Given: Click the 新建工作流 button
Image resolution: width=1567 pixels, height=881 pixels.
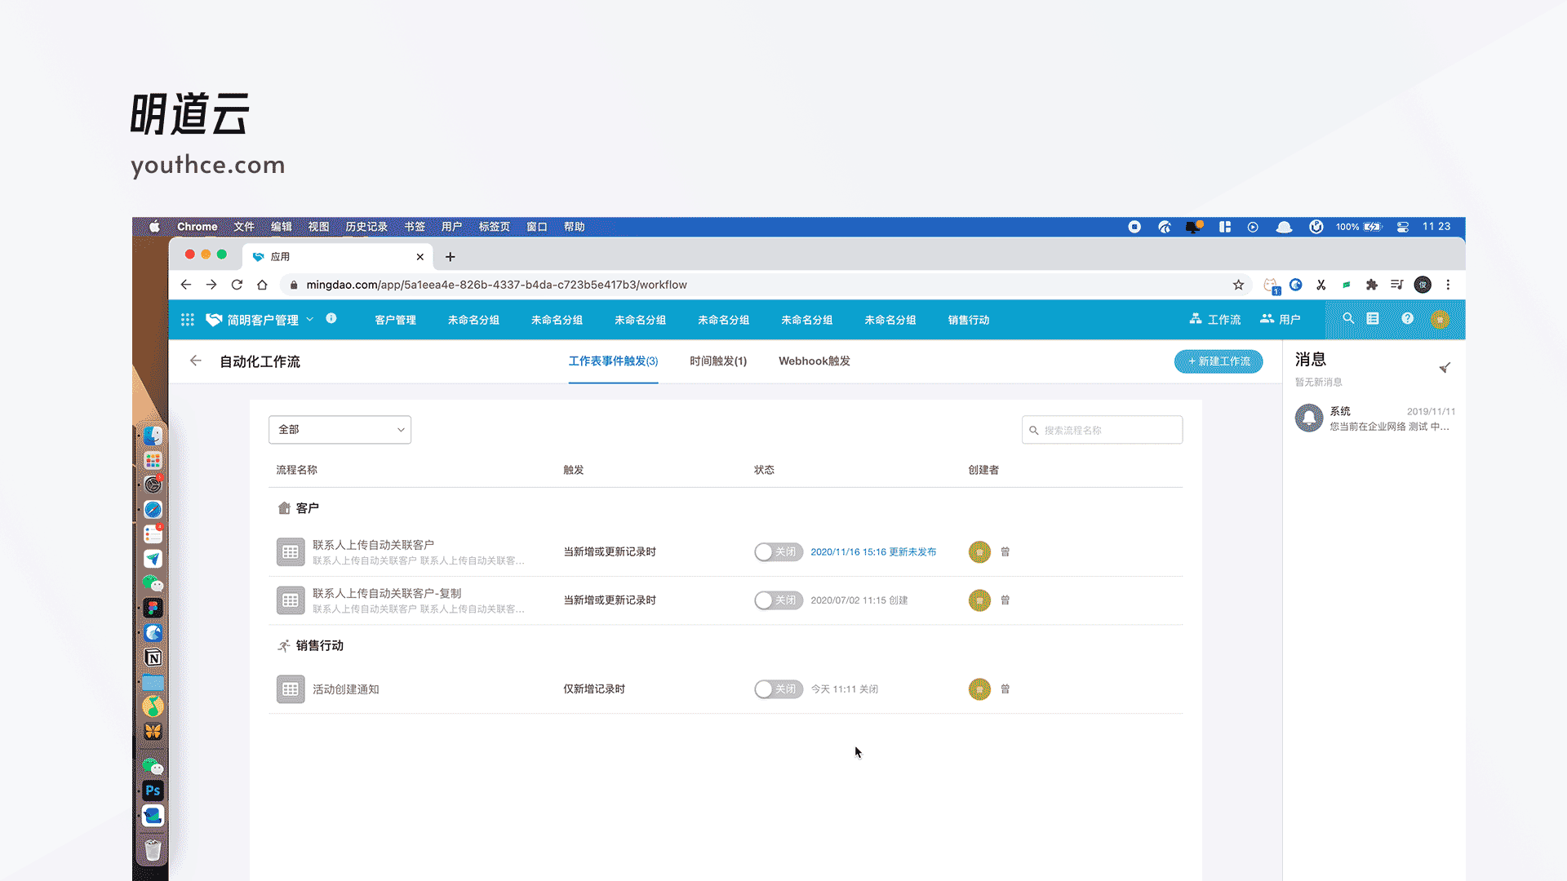Looking at the screenshot, I should coord(1218,361).
